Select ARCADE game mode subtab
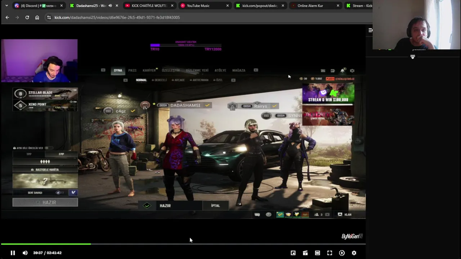The height and width of the screenshot is (259, 461). click(x=178, y=80)
